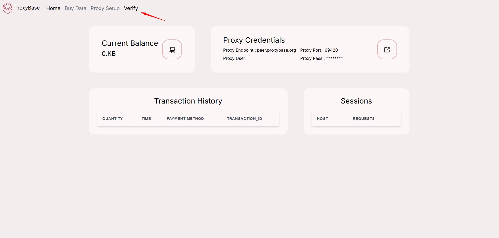
Task: Click the Proxy Port 69420 value
Action: (x=331, y=50)
